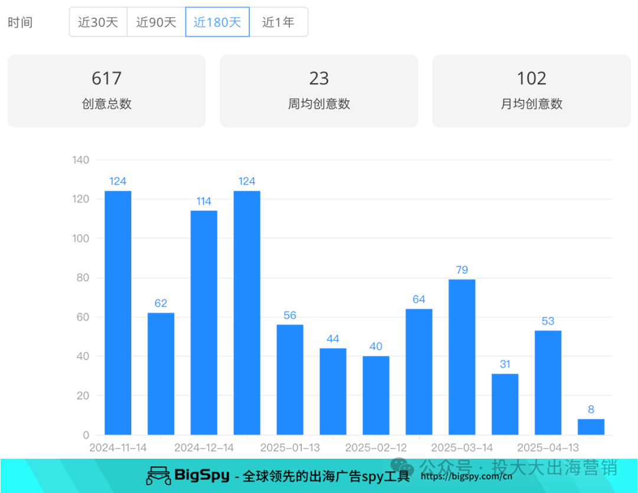Click the 周均创意数 card showing 23
638x493 pixels.
click(x=319, y=90)
